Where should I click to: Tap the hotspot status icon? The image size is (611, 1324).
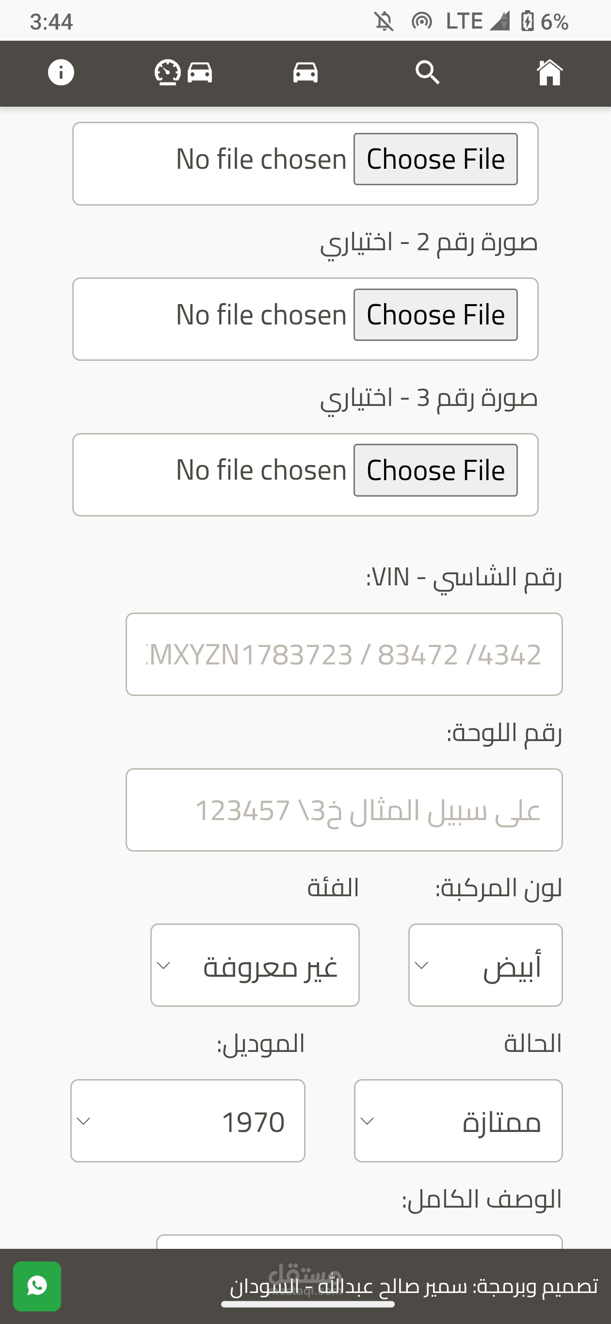421,22
